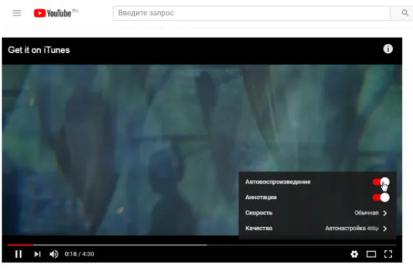Enter fullscreen mode

388,254
